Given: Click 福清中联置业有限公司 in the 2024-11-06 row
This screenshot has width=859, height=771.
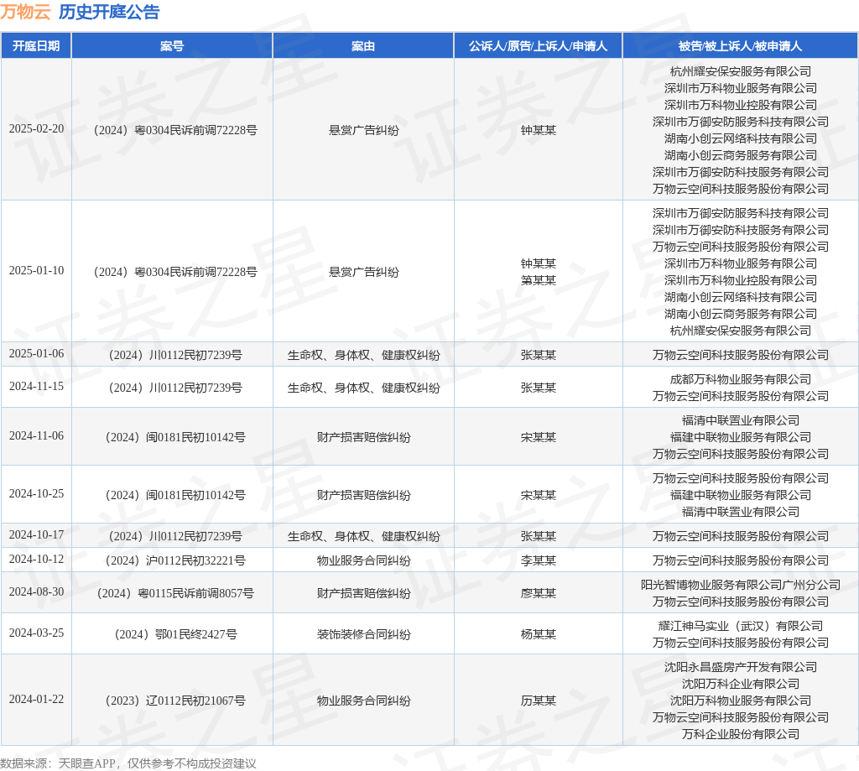Looking at the screenshot, I should click(x=741, y=420).
